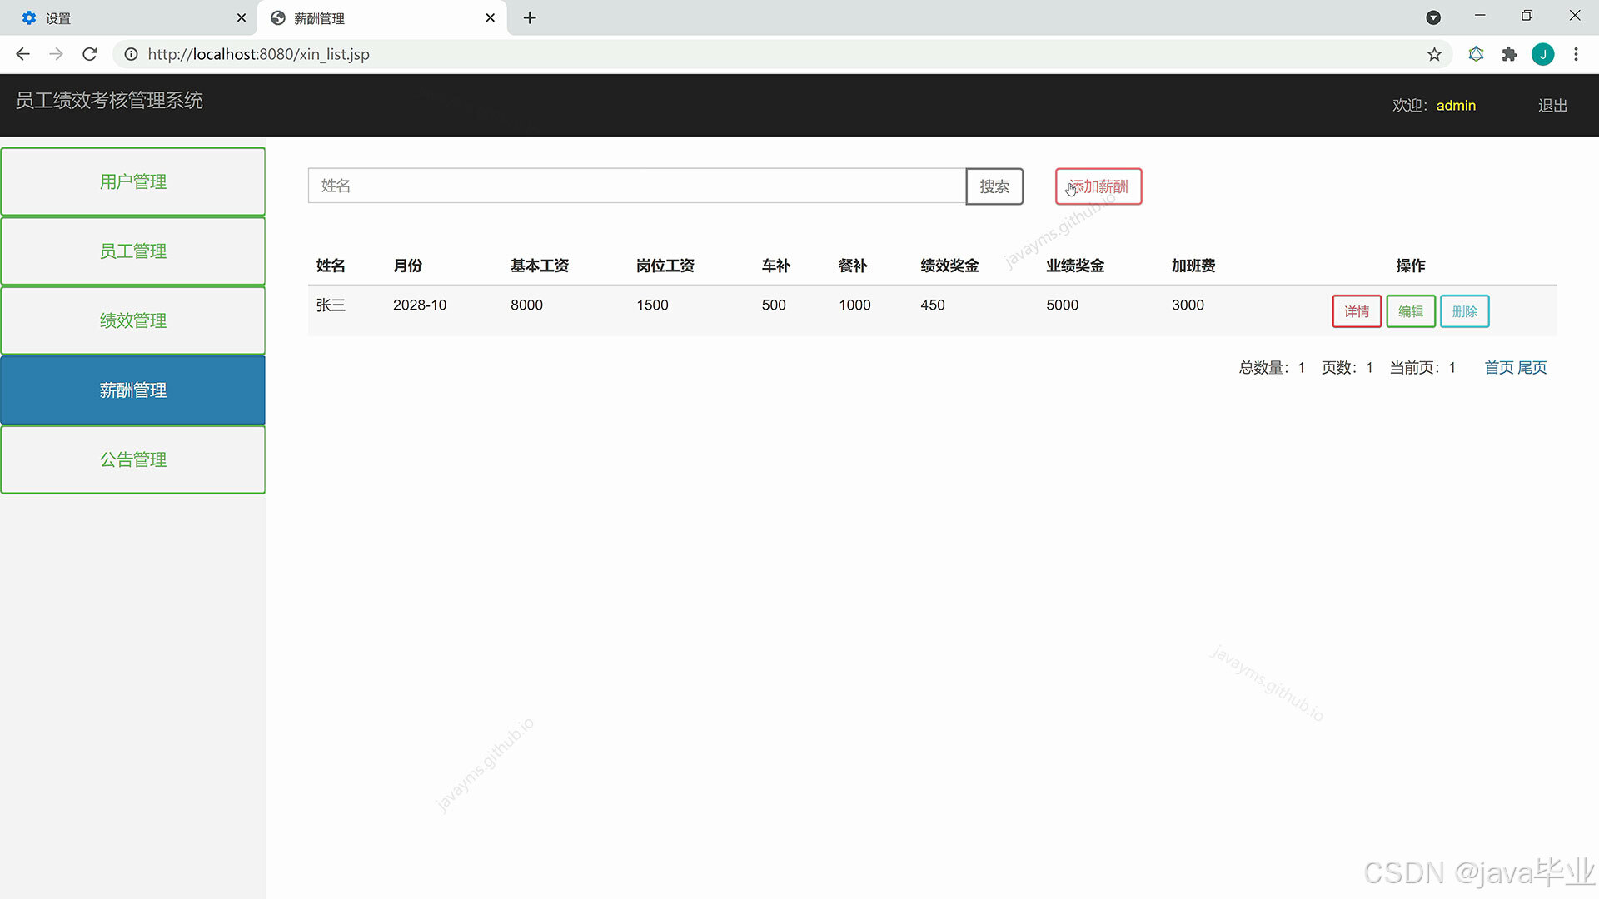The width and height of the screenshot is (1599, 899).
Task: Close the 薪酬管理 tab
Action: click(x=491, y=17)
